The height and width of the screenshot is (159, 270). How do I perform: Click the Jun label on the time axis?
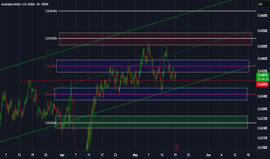pyautogui.click(x=208, y=155)
